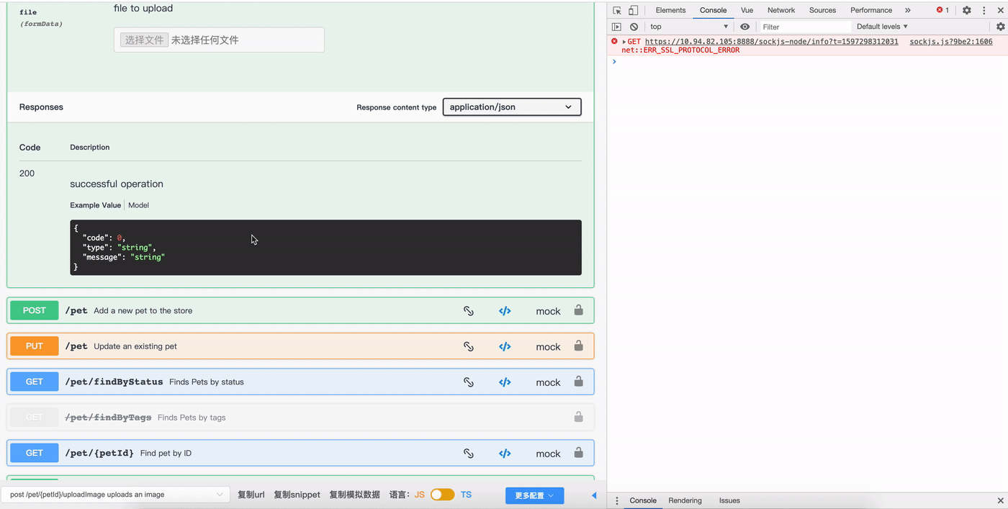The width and height of the screenshot is (1008, 509).
Task: Clear the console with the clear icon
Action: [x=634, y=27]
